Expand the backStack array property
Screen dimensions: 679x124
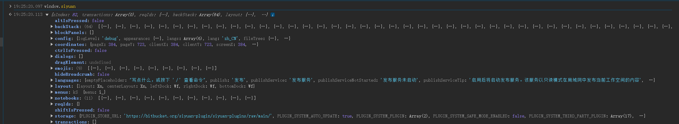pyautogui.click(x=52, y=27)
